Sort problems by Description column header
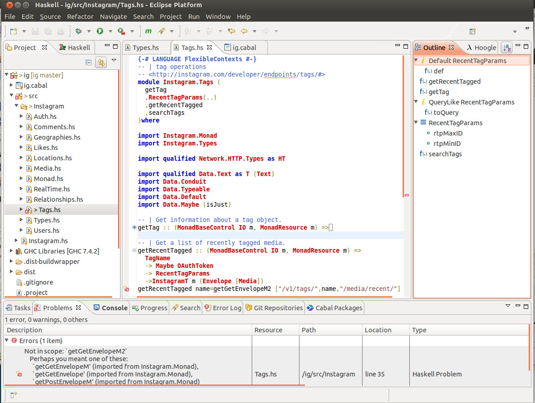The image size is (535, 403). click(x=128, y=330)
